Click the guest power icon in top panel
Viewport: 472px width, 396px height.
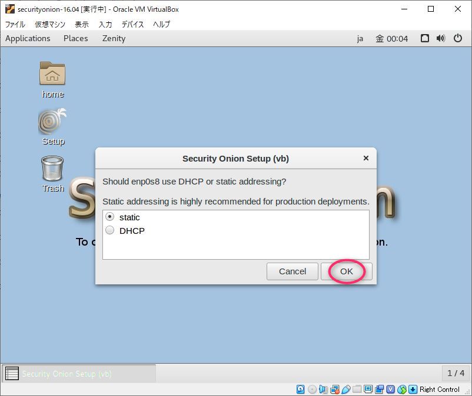tap(458, 38)
